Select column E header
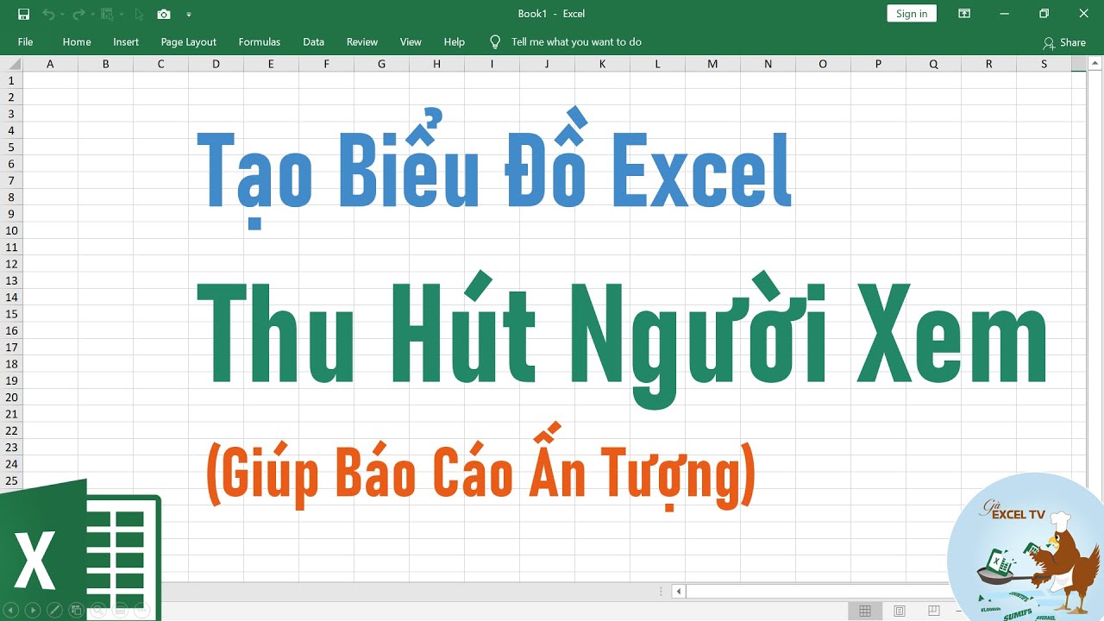The height and width of the screenshot is (621, 1104). tap(271, 64)
